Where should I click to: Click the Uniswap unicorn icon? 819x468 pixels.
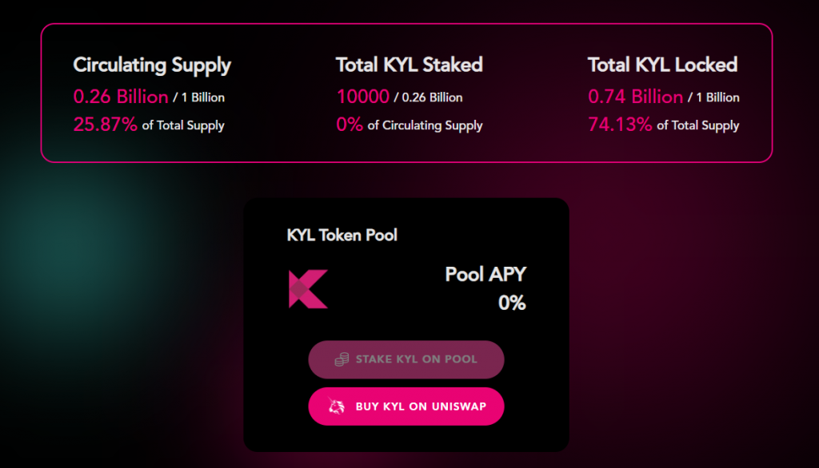tap(336, 407)
